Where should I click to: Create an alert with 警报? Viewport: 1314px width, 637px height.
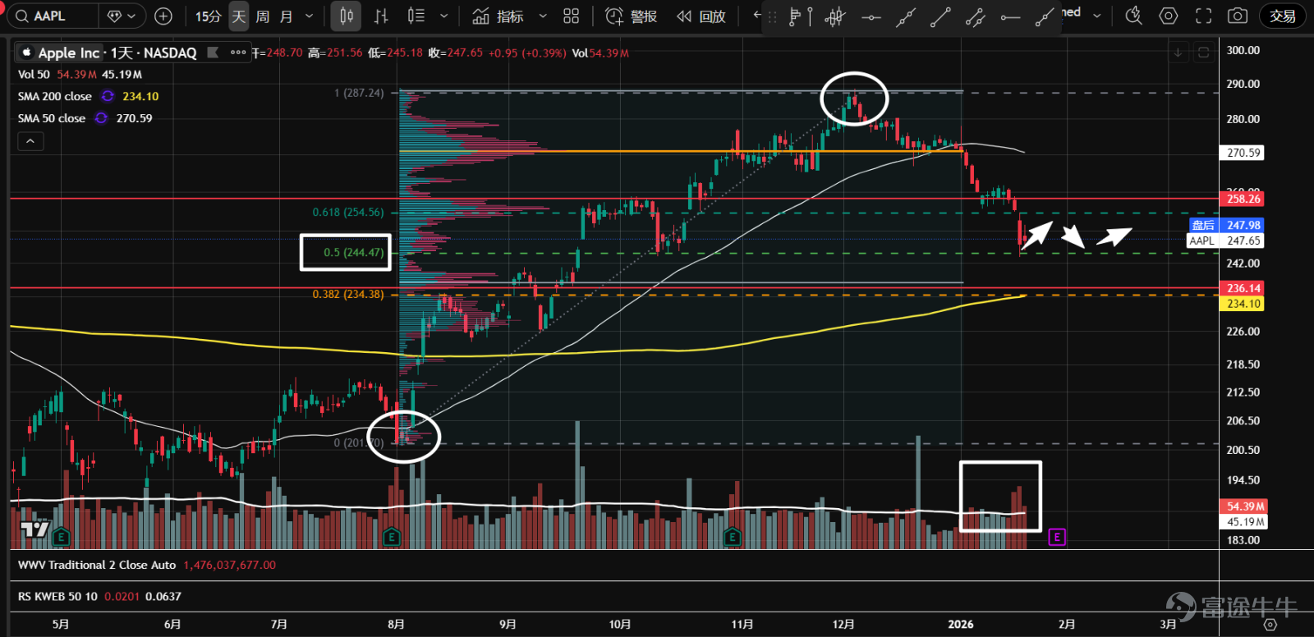[x=631, y=16]
